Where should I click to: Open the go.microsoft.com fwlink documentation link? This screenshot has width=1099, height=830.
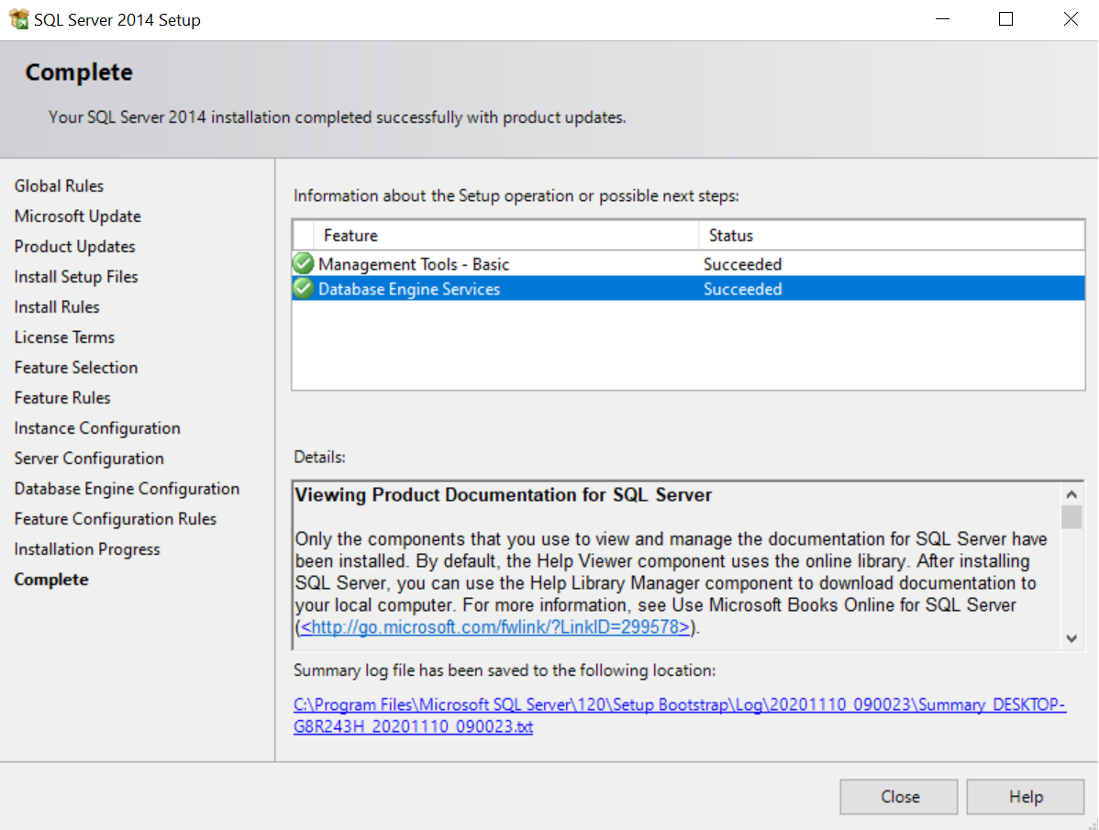(494, 627)
